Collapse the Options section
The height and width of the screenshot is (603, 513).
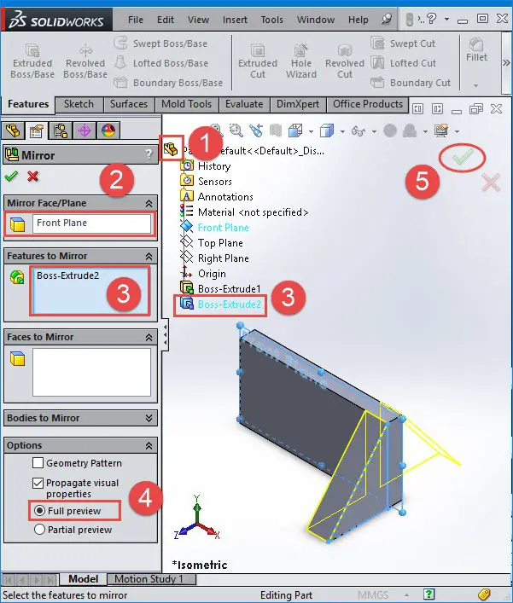(x=149, y=445)
